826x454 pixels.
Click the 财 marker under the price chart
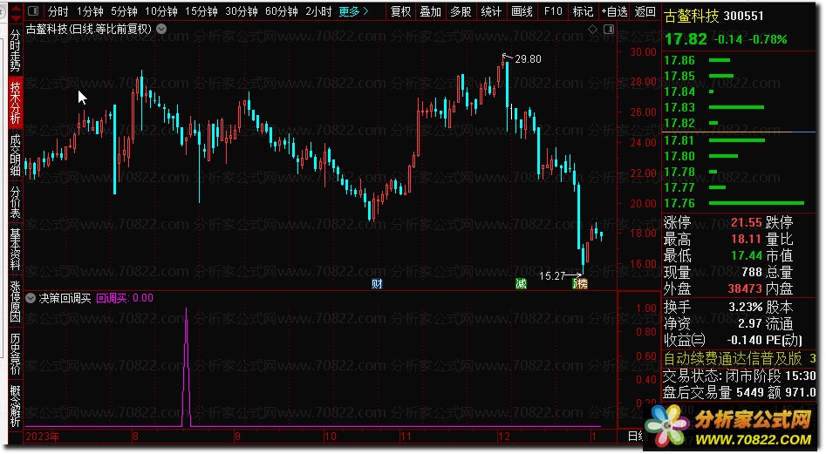(377, 284)
